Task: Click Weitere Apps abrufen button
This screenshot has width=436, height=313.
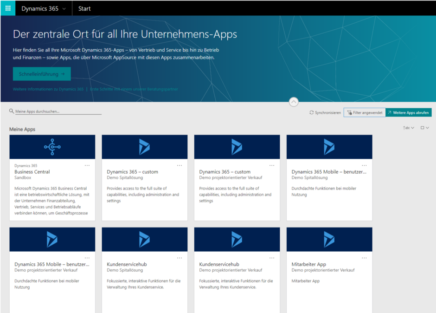Action: 409,112
